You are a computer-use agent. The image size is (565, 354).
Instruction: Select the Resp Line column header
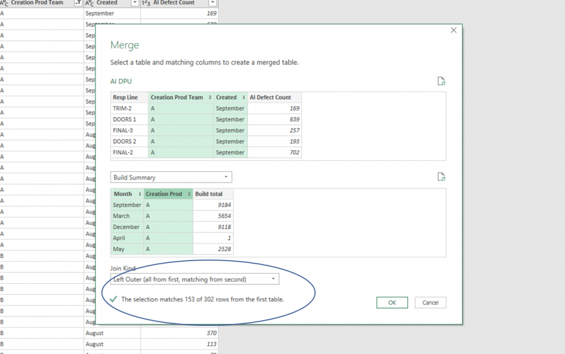(129, 97)
